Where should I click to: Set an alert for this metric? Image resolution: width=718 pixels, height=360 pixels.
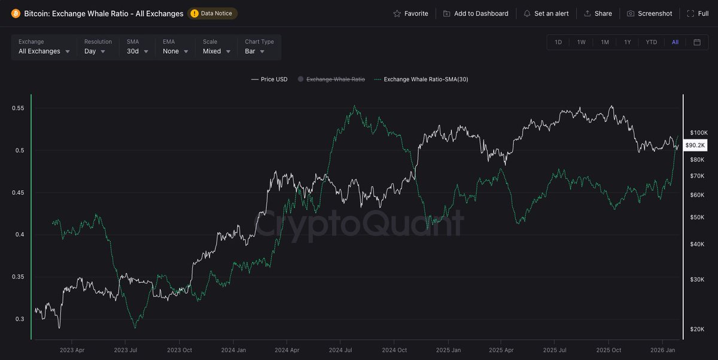[x=546, y=13]
